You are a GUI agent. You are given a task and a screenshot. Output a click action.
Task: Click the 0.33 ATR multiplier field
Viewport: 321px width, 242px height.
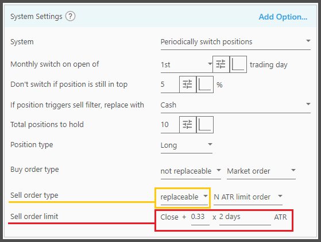(200, 217)
